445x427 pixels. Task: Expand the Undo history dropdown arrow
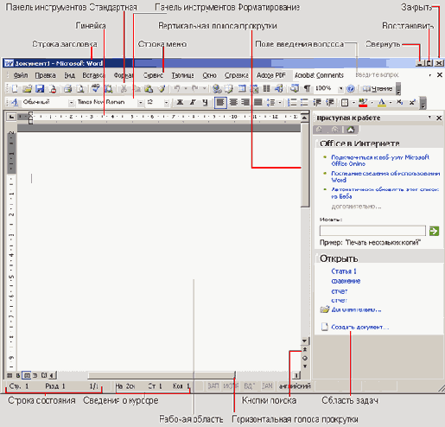click(x=186, y=89)
